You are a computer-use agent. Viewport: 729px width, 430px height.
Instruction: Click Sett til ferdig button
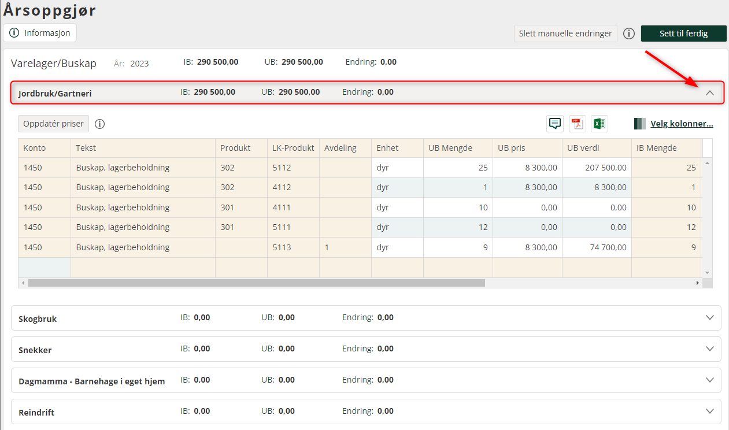click(684, 34)
